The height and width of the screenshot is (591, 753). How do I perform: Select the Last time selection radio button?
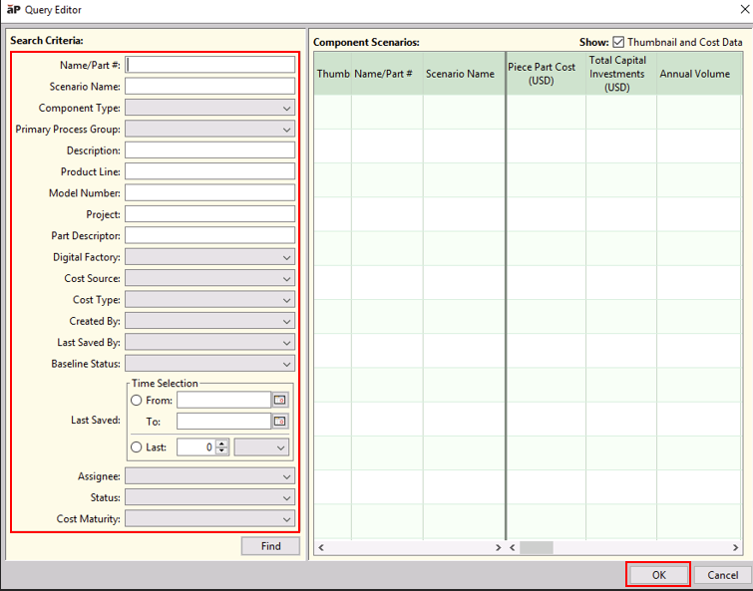(x=137, y=447)
